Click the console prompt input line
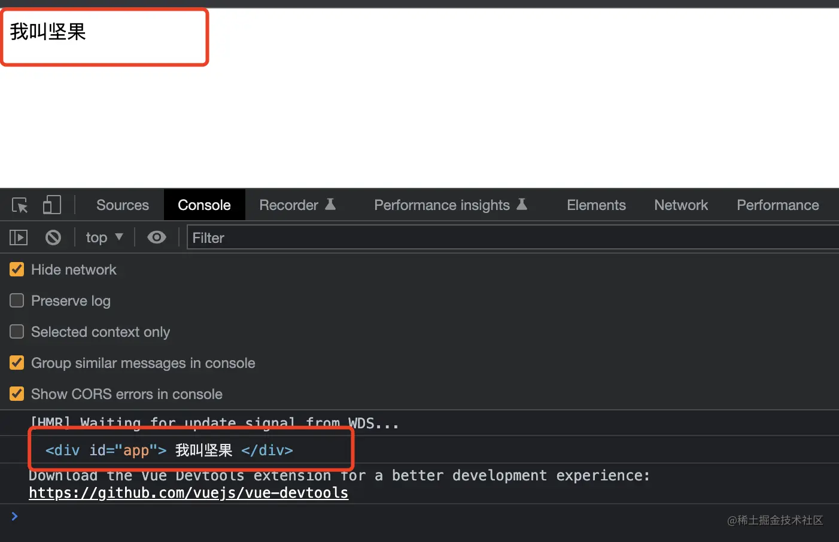Image resolution: width=839 pixels, height=542 pixels. click(x=419, y=516)
